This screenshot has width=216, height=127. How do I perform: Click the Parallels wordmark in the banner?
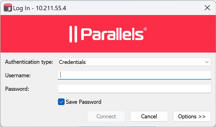point(112,34)
